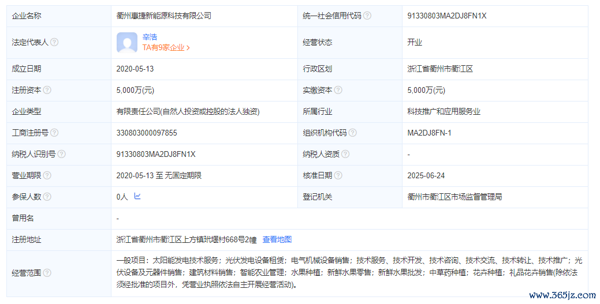Screen dimensions: 600x304
Task: Click registered address text 上方镇玳堰村668号2幢
Action: [x=219, y=239]
